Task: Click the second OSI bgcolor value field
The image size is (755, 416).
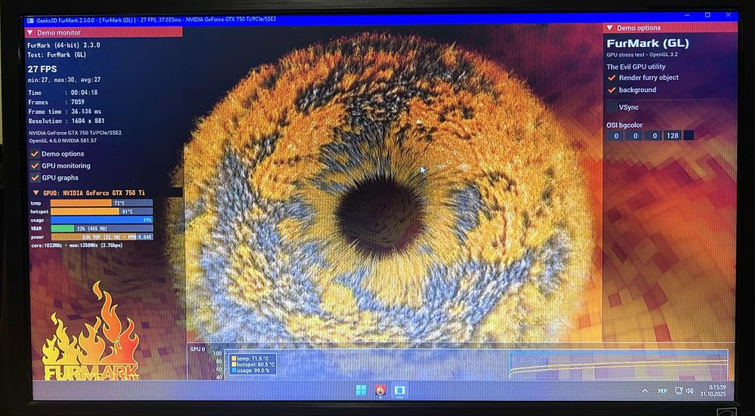Action: click(635, 136)
